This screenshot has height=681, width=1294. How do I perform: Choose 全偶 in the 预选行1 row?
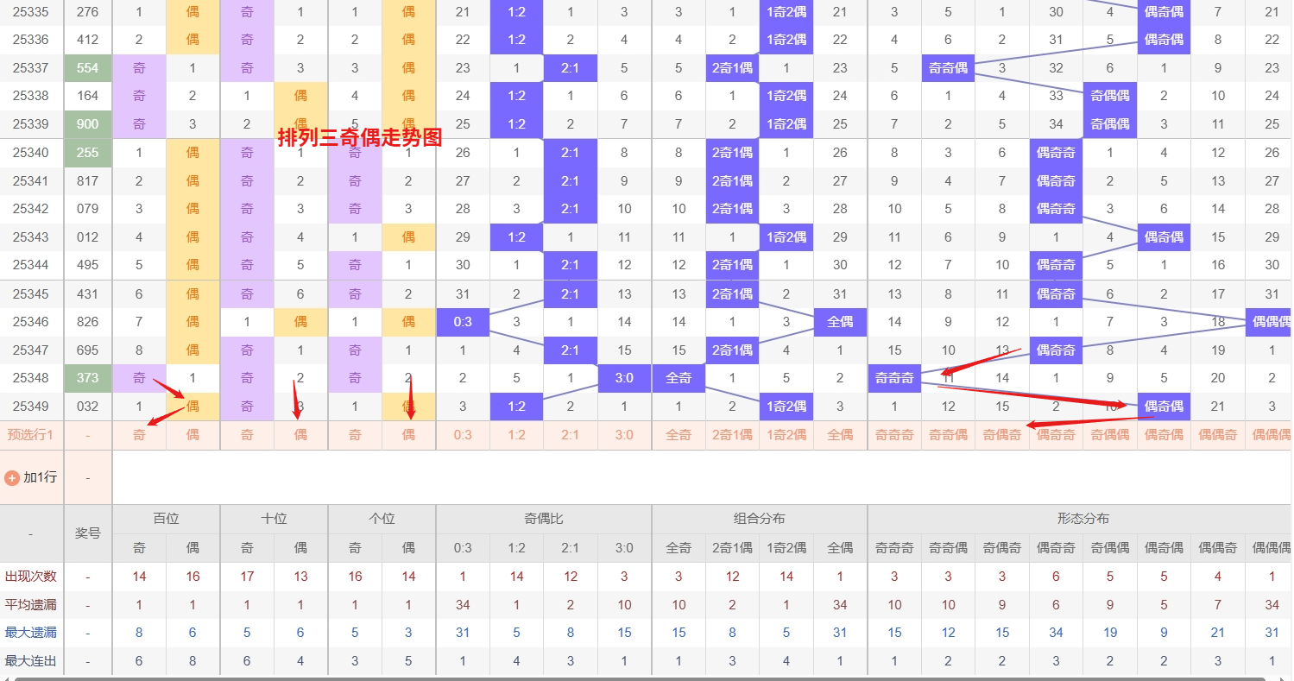click(x=840, y=435)
